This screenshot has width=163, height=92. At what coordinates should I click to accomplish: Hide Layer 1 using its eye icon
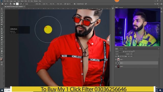116,60
